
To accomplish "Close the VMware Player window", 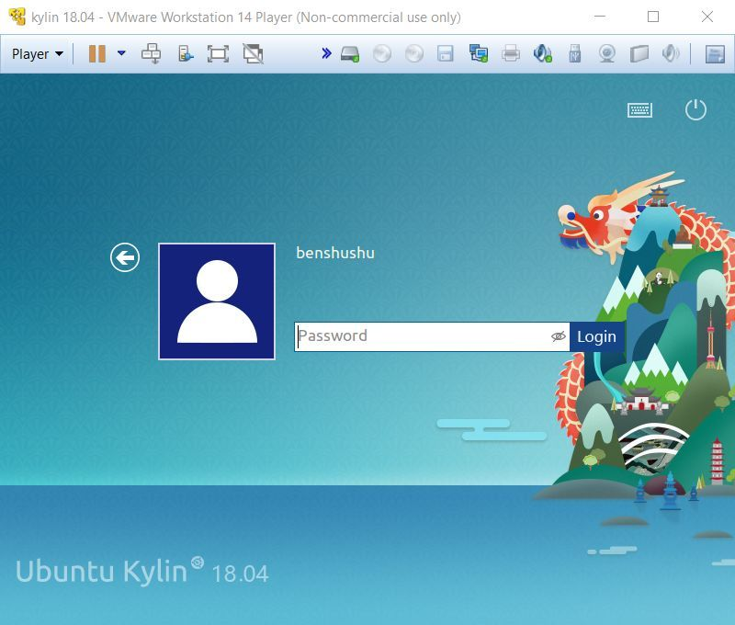I will click(x=707, y=17).
